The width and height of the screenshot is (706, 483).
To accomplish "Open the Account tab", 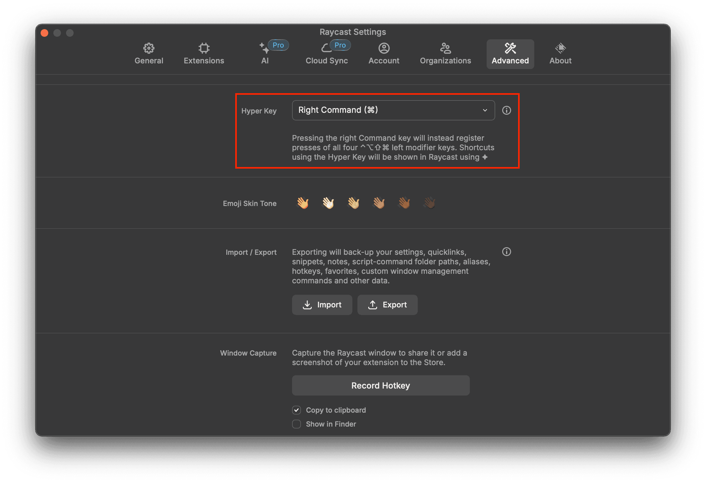I will 384,54.
